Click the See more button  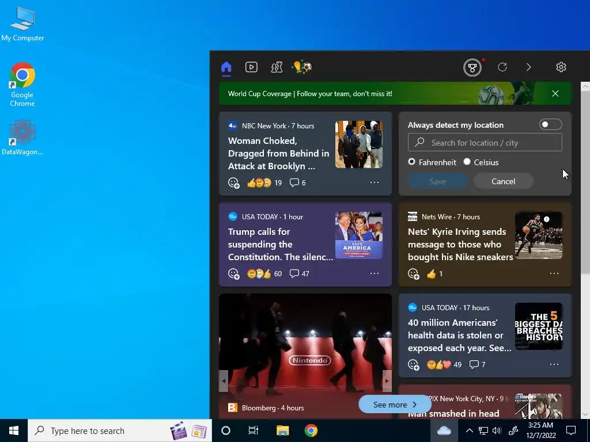click(x=395, y=405)
